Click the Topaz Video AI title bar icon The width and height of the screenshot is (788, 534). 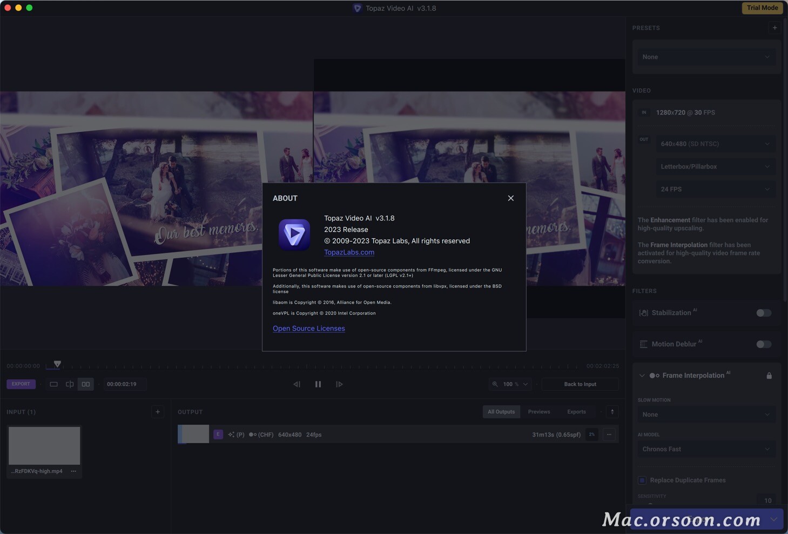357,8
